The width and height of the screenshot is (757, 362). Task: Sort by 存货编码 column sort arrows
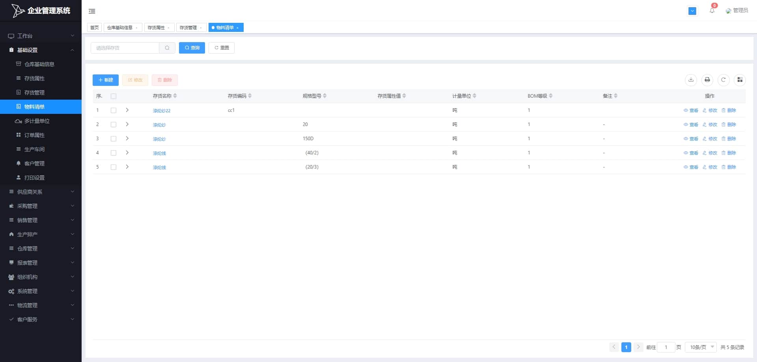click(250, 96)
